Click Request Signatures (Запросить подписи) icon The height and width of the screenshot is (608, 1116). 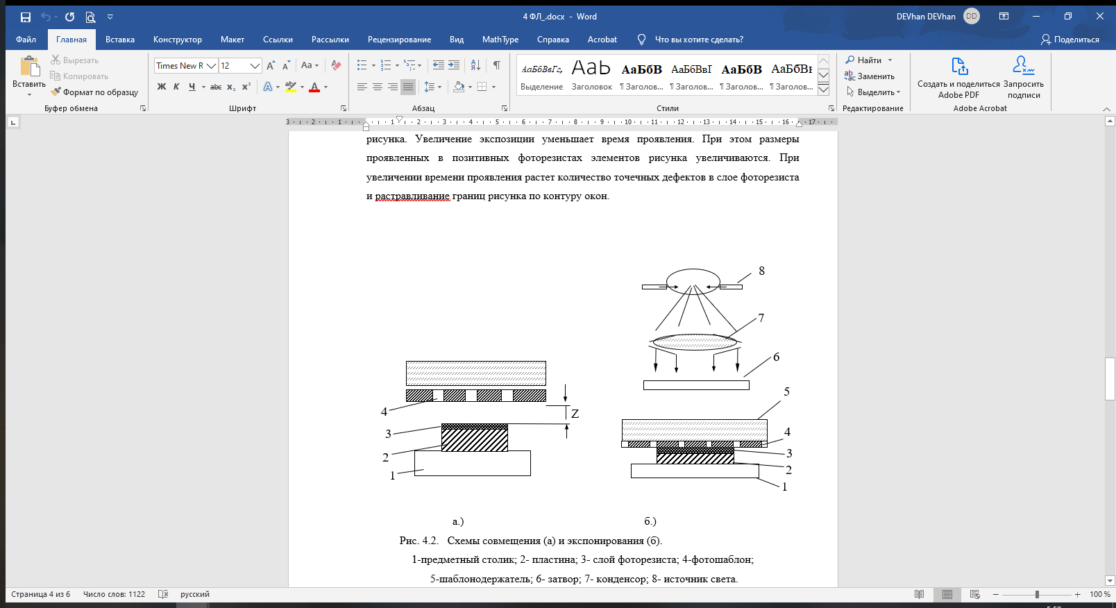1023,66
